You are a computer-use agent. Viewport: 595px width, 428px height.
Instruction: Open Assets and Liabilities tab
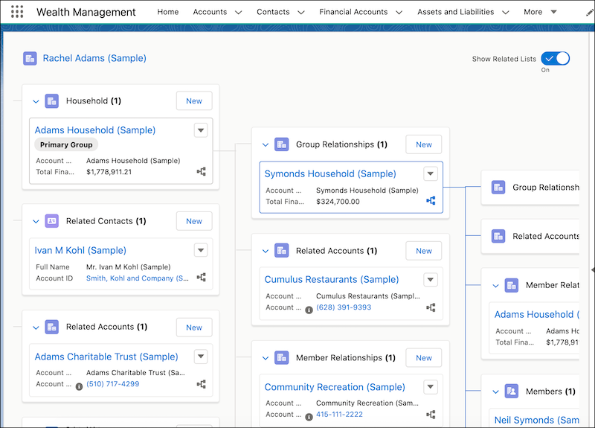[456, 12]
